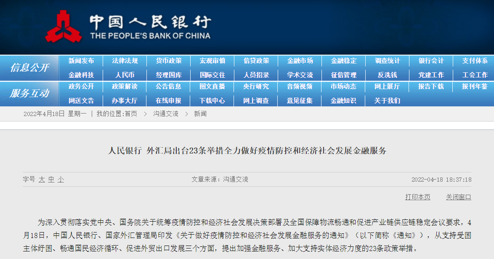Open 反洗钱 navigation item
The image size is (494, 259).
(x=387, y=75)
